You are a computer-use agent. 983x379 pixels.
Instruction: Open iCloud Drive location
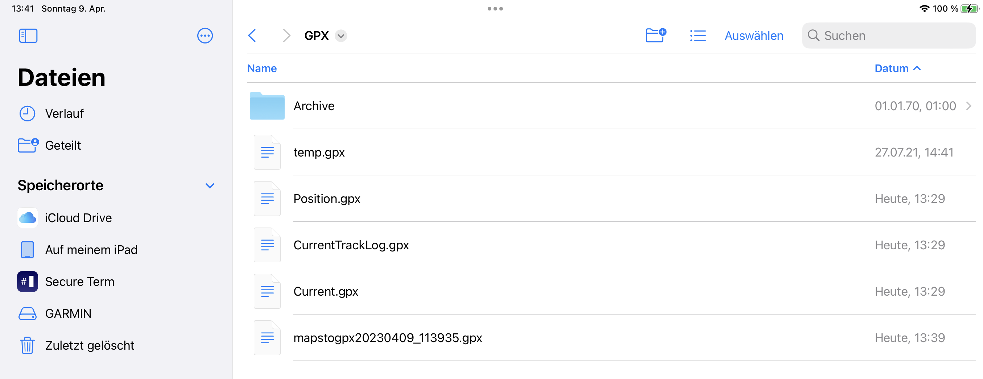pos(78,218)
